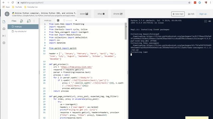This screenshot has height=119, width=213.
Task: Open the YouTube bookmark folder
Action: (x=17, y=7)
